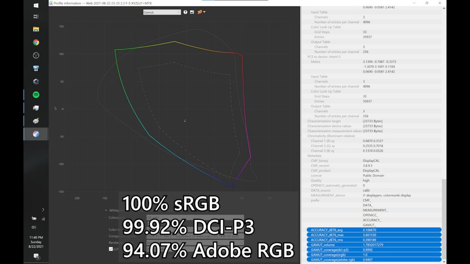
Task: Select the ACCURACY_dE76_avg row
Action: [374, 230]
